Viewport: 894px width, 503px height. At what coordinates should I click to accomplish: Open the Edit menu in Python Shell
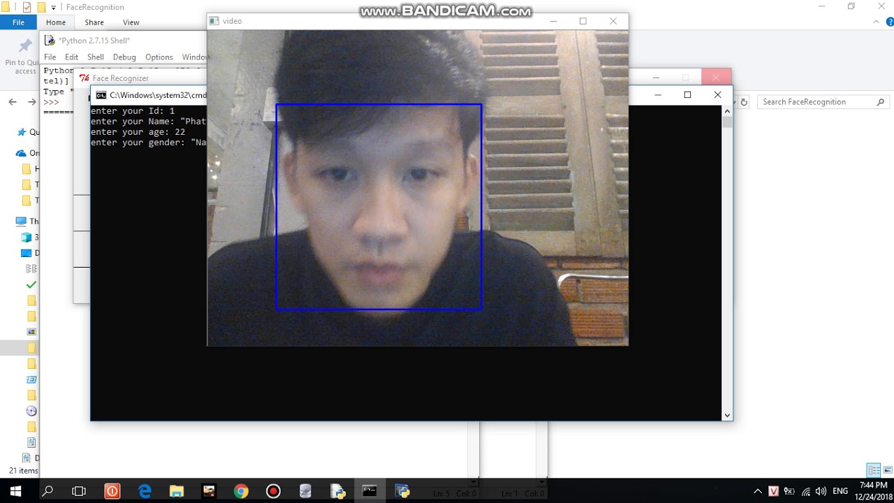coord(72,57)
